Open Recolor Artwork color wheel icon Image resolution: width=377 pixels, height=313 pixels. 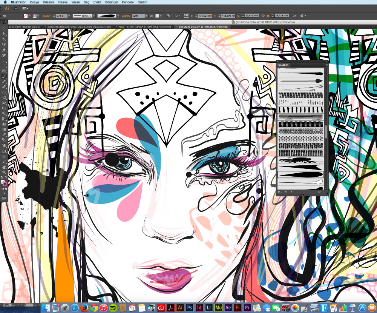pos(168,15)
